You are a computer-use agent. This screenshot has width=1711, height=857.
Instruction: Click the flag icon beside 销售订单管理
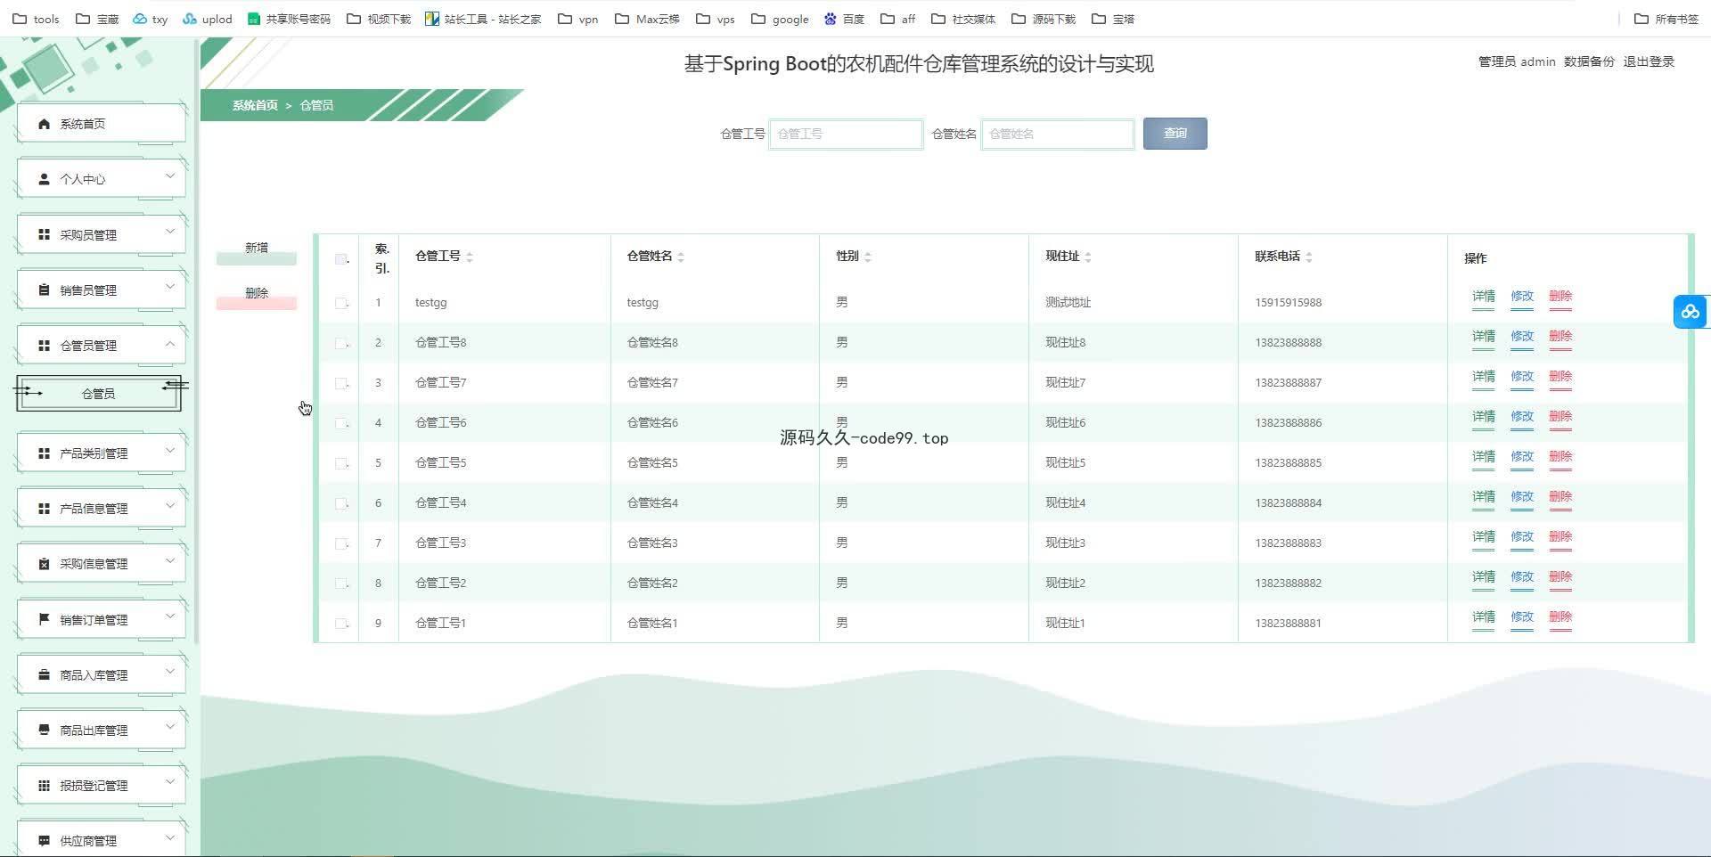pos(44,619)
